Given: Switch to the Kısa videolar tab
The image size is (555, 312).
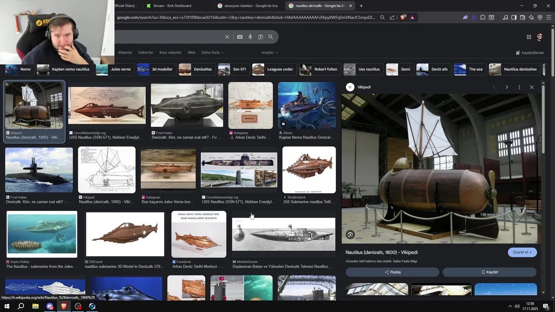Looking at the screenshot, I should click(x=170, y=52).
